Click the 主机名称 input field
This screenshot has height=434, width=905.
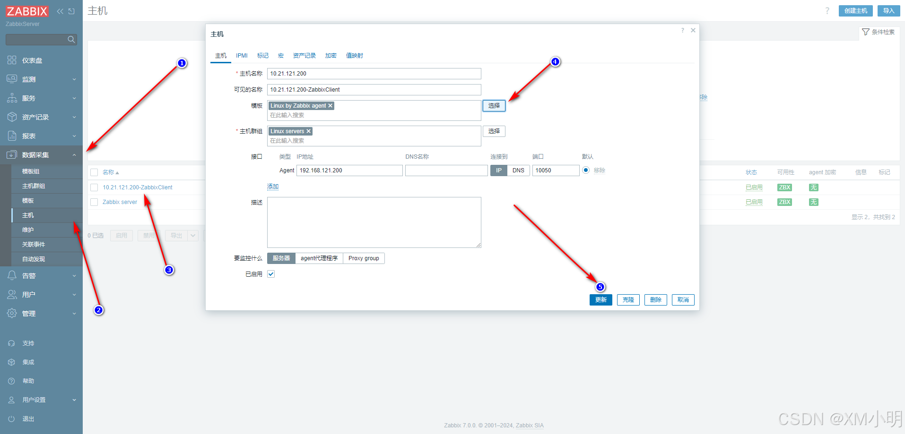point(374,74)
